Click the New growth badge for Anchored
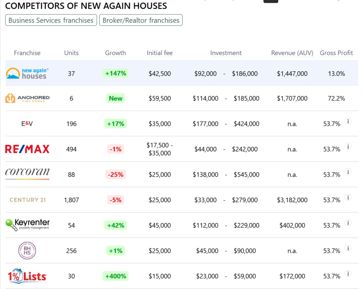 [116, 98]
